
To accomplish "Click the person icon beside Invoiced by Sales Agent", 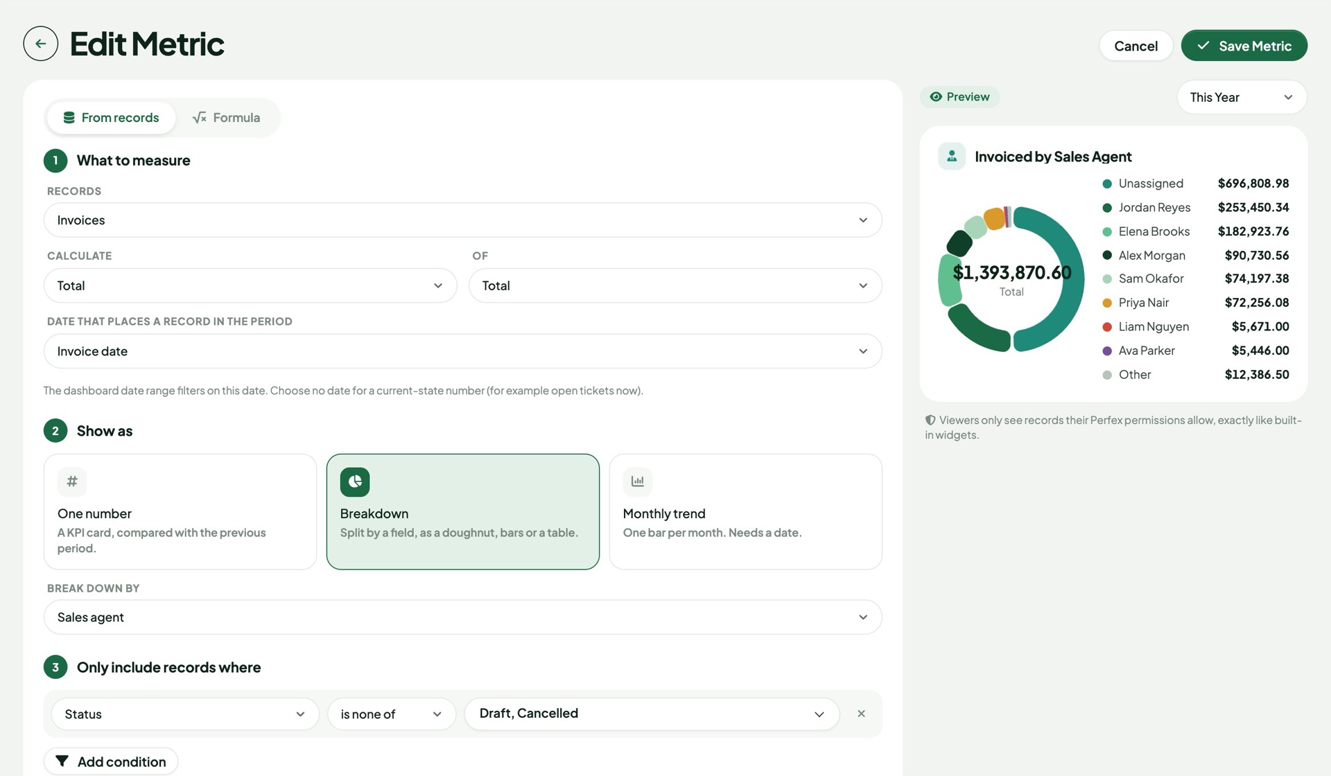I will [952, 157].
